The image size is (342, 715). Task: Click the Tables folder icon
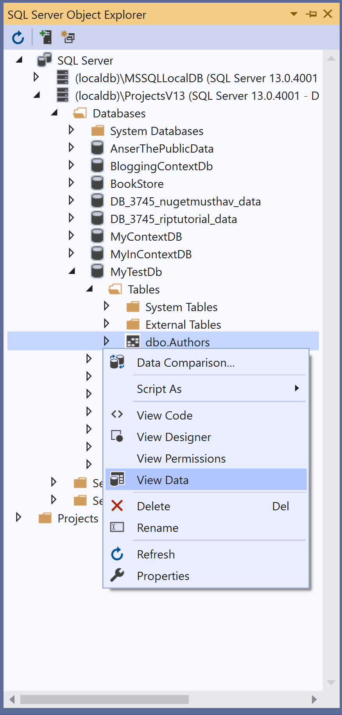(x=115, y=289)
